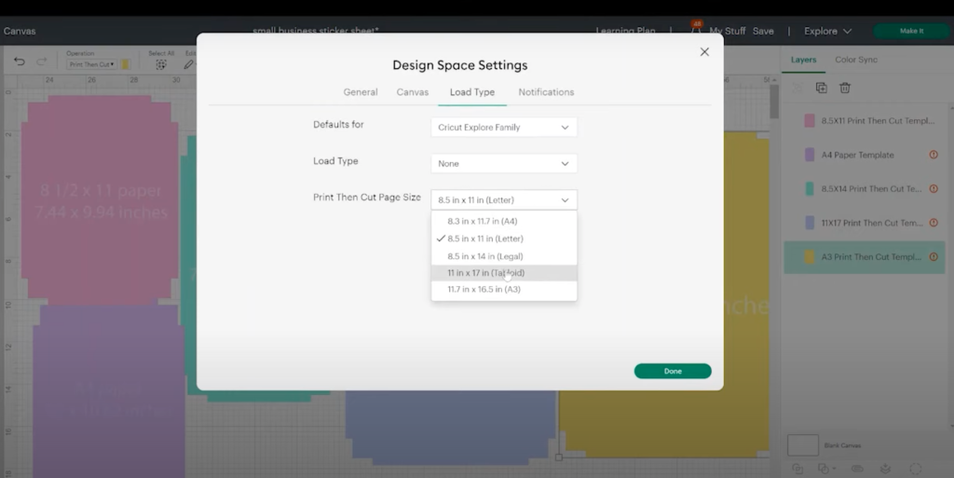The image size is (954, 478).
Task: Click the Duplicate layer icon
Action: pyautogui.click(x=821, y=88)
